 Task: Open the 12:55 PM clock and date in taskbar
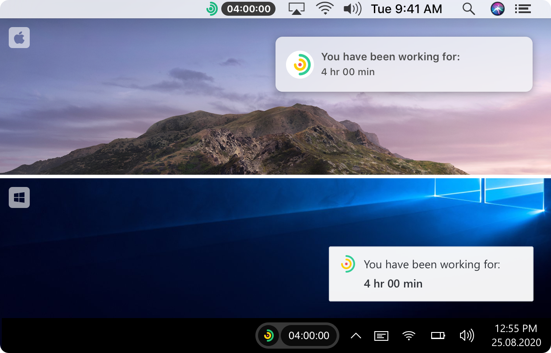pos(516,335)
